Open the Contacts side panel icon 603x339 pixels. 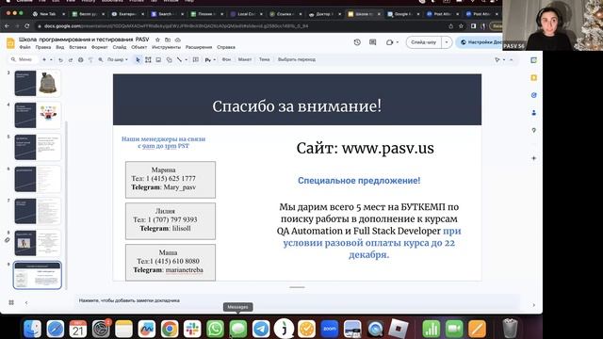point(534,113)
